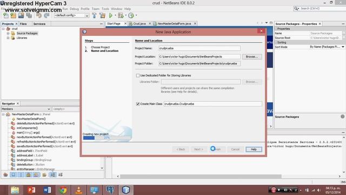Click the Creating new project progress bar
This screenshot has height=195, width=346.
click(x=107, y=138)
